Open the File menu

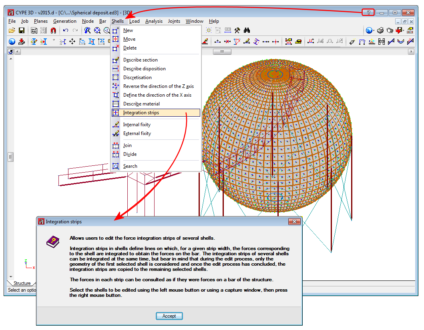pos(12,21)
